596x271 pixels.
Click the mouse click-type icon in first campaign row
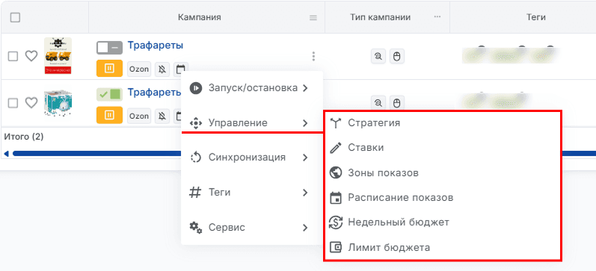tap(397, 57)
